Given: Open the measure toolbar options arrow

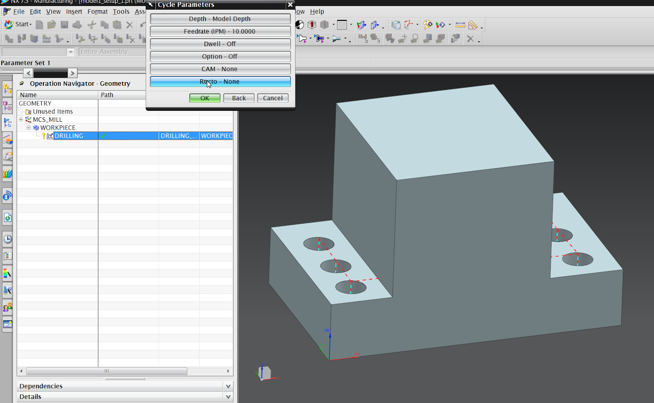Looking at the screenshot, I should 482,27.
